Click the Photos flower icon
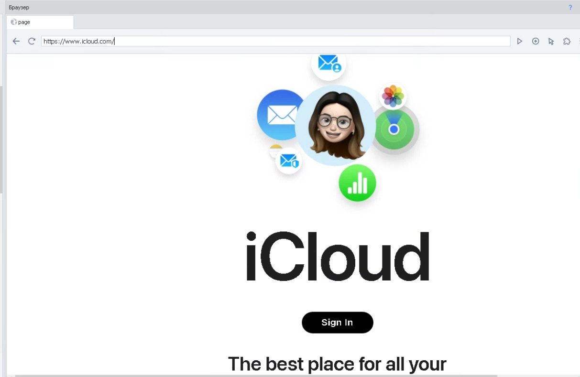The height and width of the screenshot is (377, 580). pyautogui.click(x=393, y=96)
